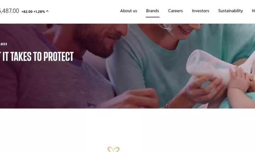This screenshot has height=152, width=255.
Task: Open the cut-off nav item after Sustainability
Action: [253, 11]
